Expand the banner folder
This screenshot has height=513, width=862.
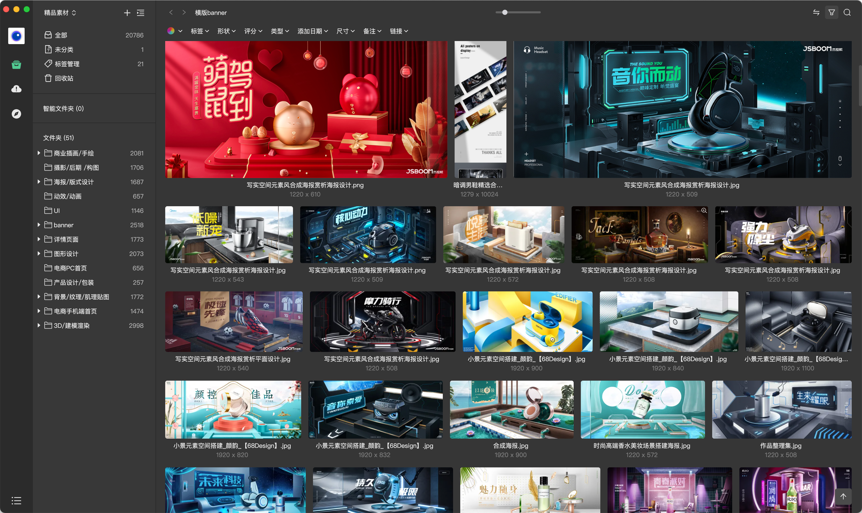(x=39, y=225)
